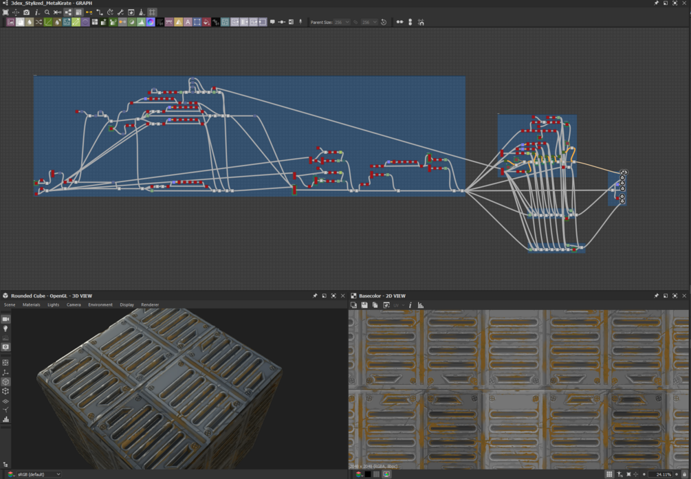The height and width of the screenshot is (479, 691).
Task: Open the Environment menu in 3D view
Action: click(x=100, y=304)
